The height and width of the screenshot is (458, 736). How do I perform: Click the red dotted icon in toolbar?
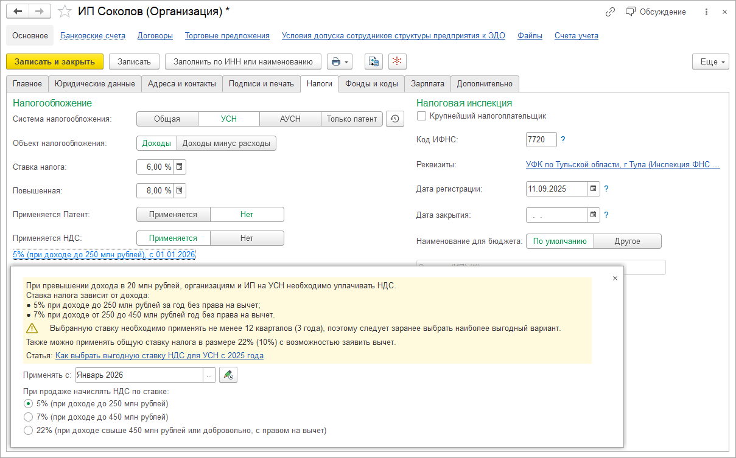coord(397,61)
